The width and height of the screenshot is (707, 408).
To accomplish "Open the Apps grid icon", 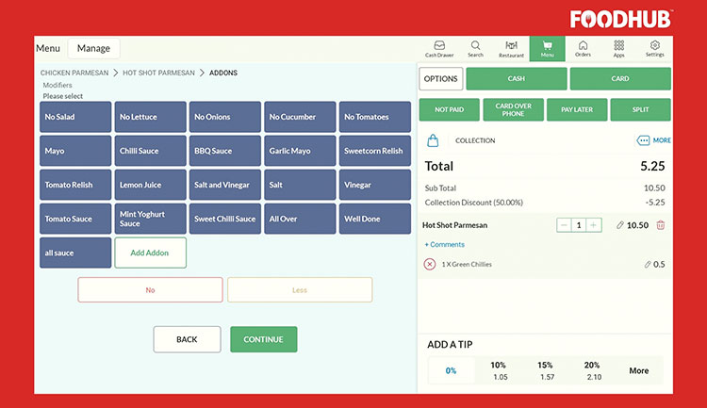I will point(618,48).
